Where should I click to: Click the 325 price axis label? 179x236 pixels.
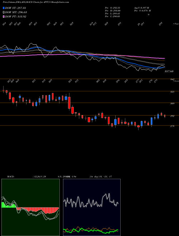[172, 92]
